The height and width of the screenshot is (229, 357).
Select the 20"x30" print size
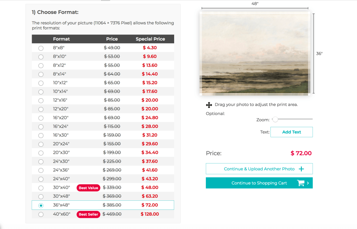[41, 153]
